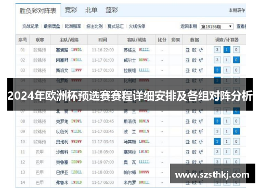Click the match time 11-16 22:00
Screen dimensions: 260x188
click(103, 50)
